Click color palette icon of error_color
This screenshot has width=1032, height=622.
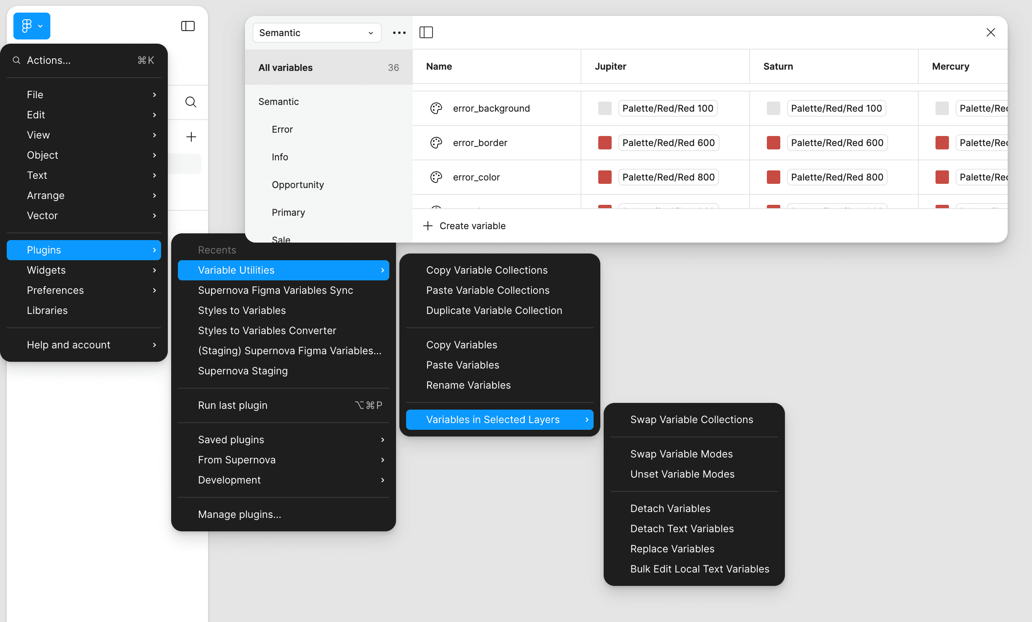coord(436,177)
